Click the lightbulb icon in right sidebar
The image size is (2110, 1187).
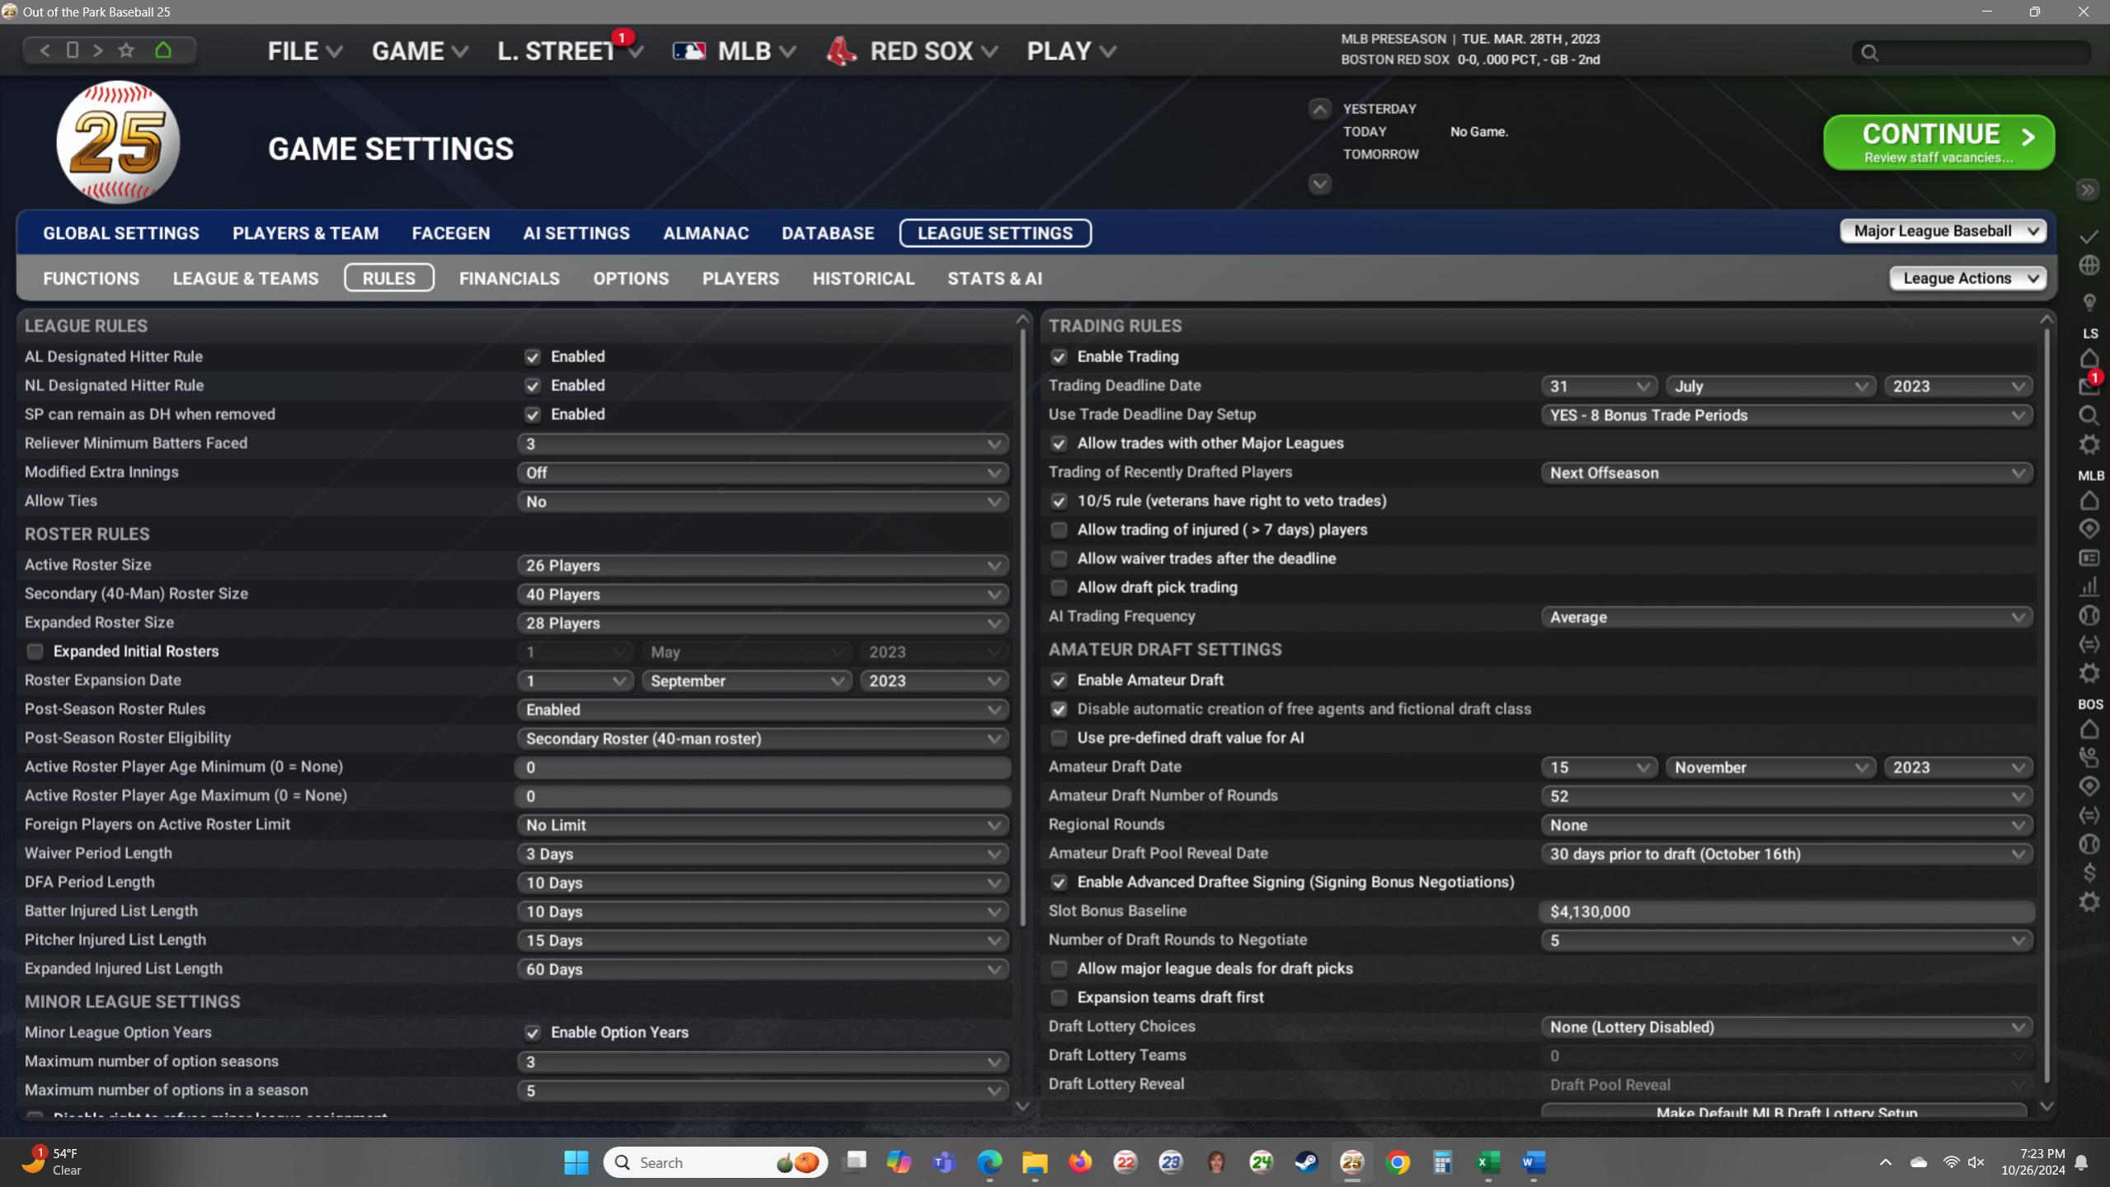(2089, 302)
